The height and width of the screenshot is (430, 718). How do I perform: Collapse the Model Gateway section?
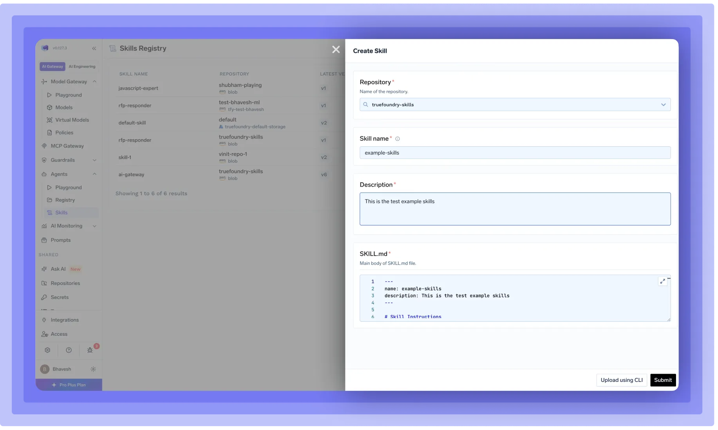(94, 81)
